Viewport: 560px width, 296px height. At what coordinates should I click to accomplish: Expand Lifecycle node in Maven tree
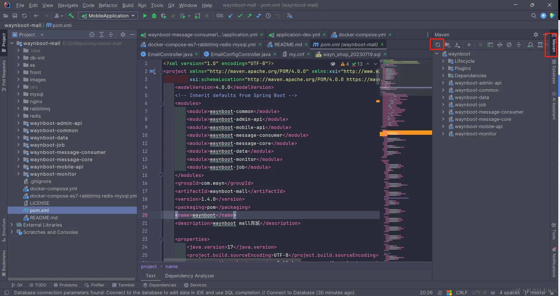coord(443,61)
